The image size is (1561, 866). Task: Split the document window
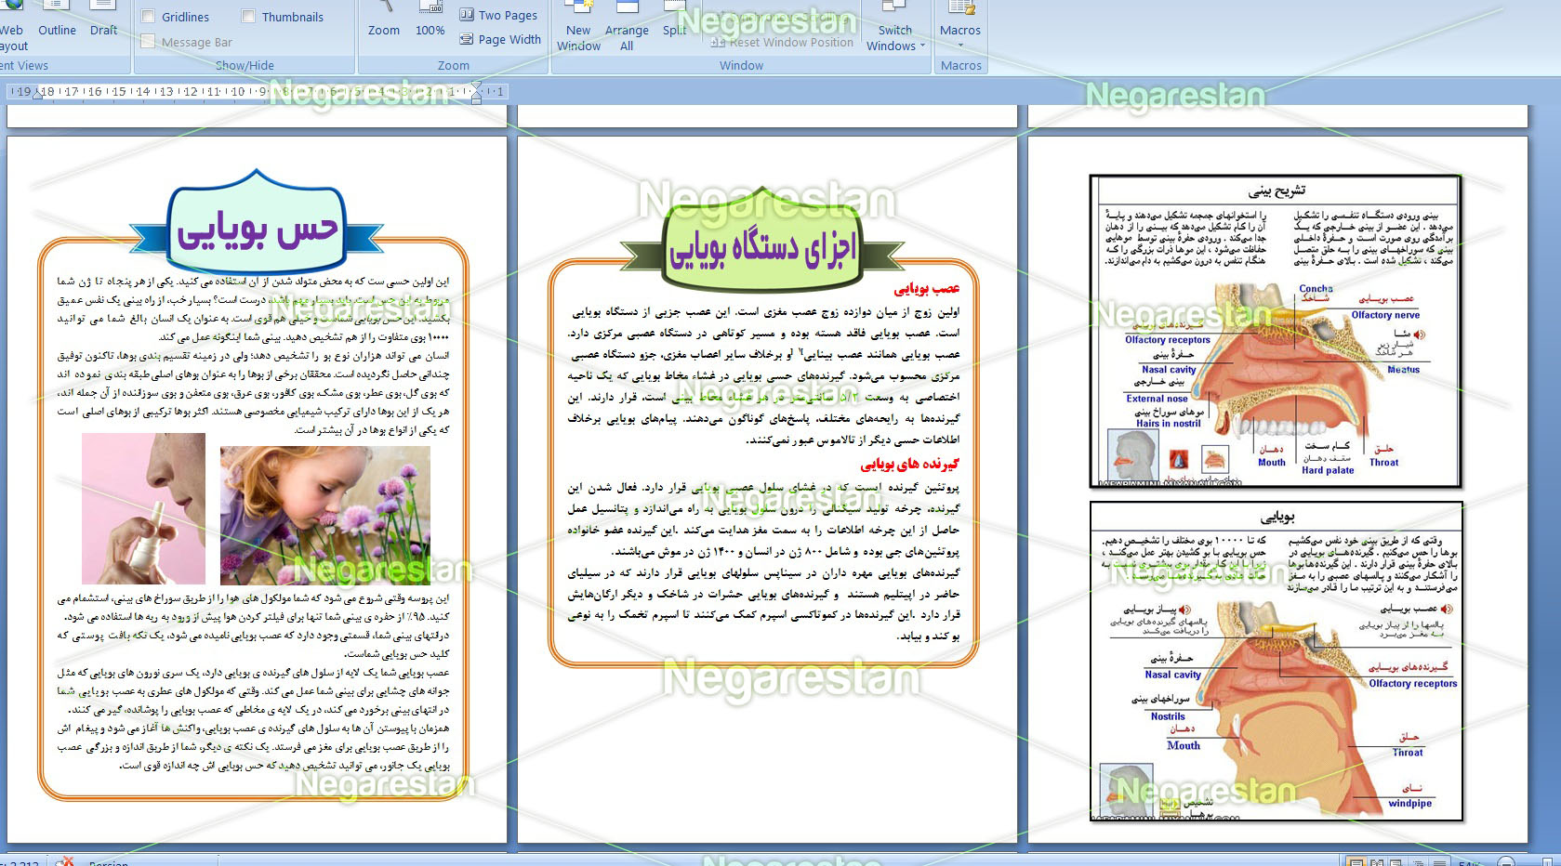[675, 20]
